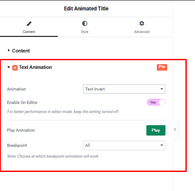Click the green Play button

coord(156,130)
